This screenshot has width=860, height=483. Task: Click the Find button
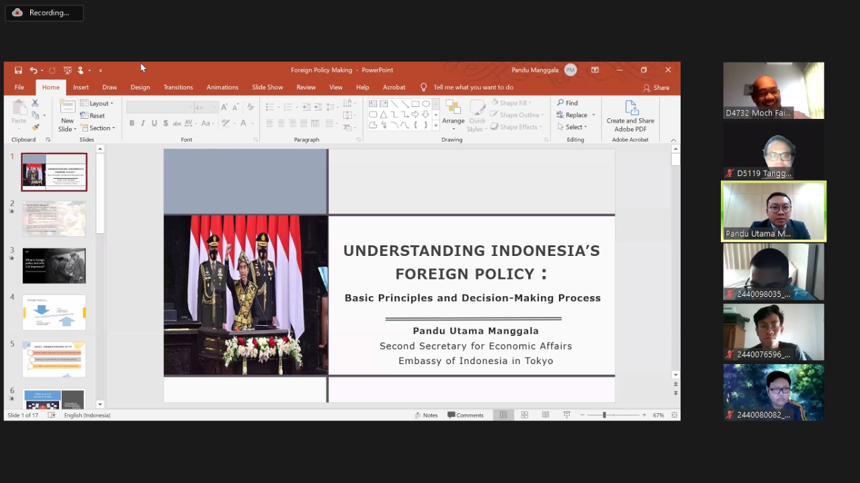tap(567, 103)
